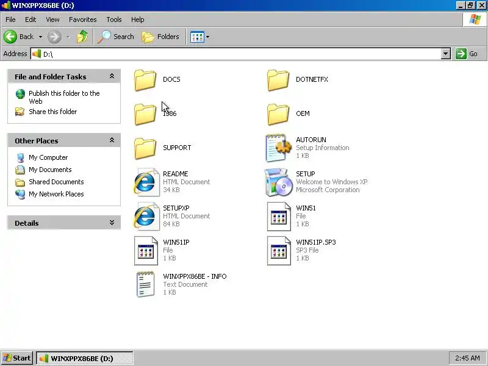The height and width of the screenshot is (366, 488).
Task: Click the WINXPPX86BE (D:) taskbar button
Action: tap(85, 358)
